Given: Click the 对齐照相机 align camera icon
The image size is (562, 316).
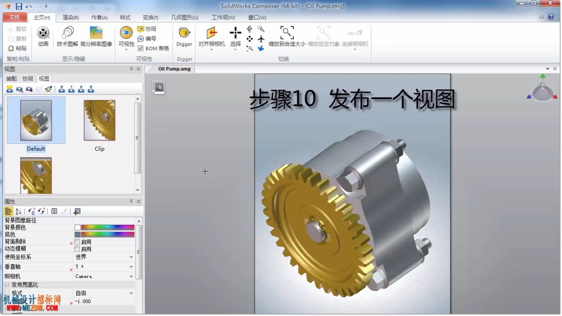Looking at the screenshot, I should (211, 33).
